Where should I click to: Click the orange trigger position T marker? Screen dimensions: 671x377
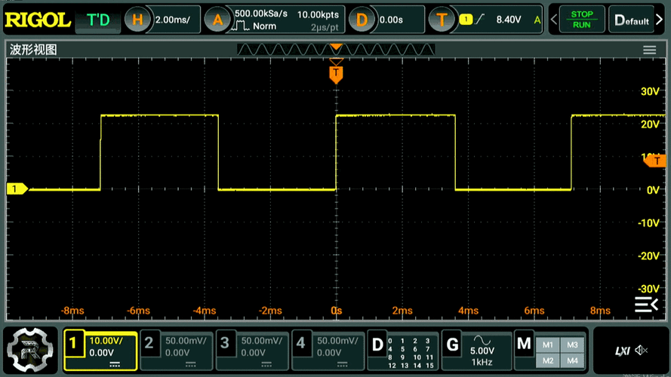pos(336,74)
